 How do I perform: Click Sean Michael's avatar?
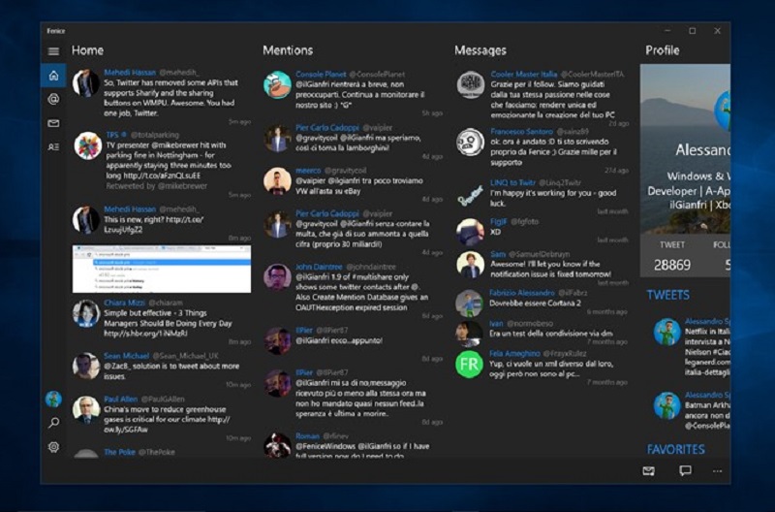coord(86,367)
